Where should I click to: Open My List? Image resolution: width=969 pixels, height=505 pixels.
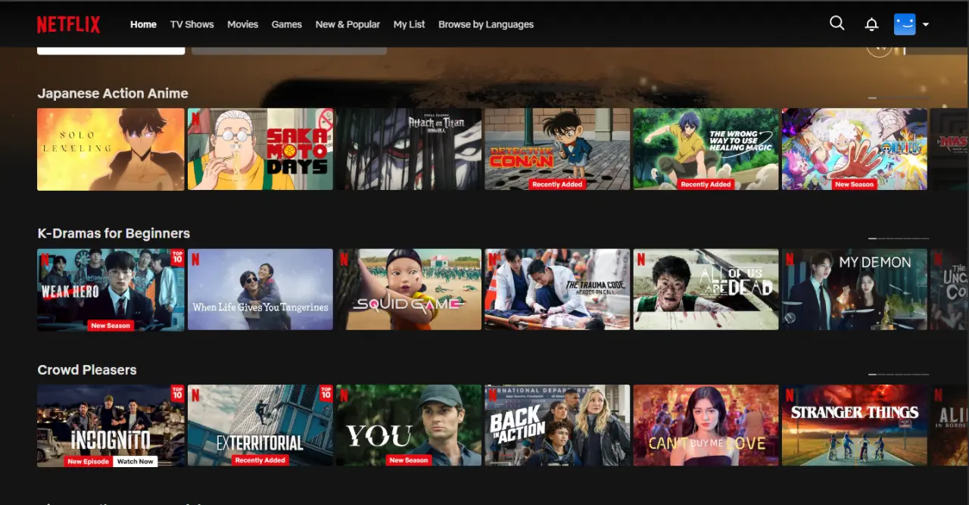click(409, 24)
